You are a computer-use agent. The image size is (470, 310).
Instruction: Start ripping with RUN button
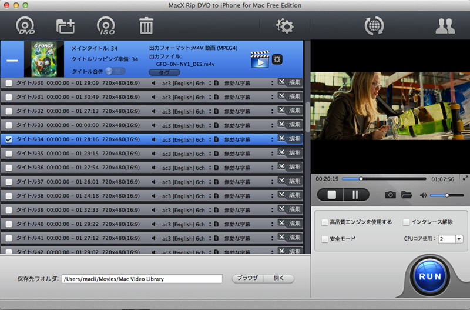point(430,276)
